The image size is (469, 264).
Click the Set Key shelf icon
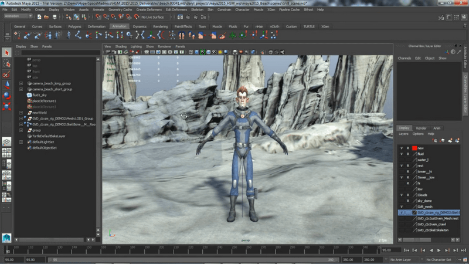tap(18, 35)
